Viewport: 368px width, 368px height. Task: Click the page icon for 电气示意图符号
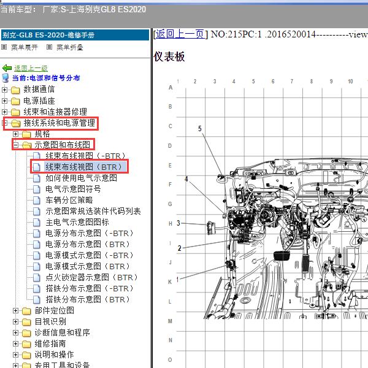point(36,189)
